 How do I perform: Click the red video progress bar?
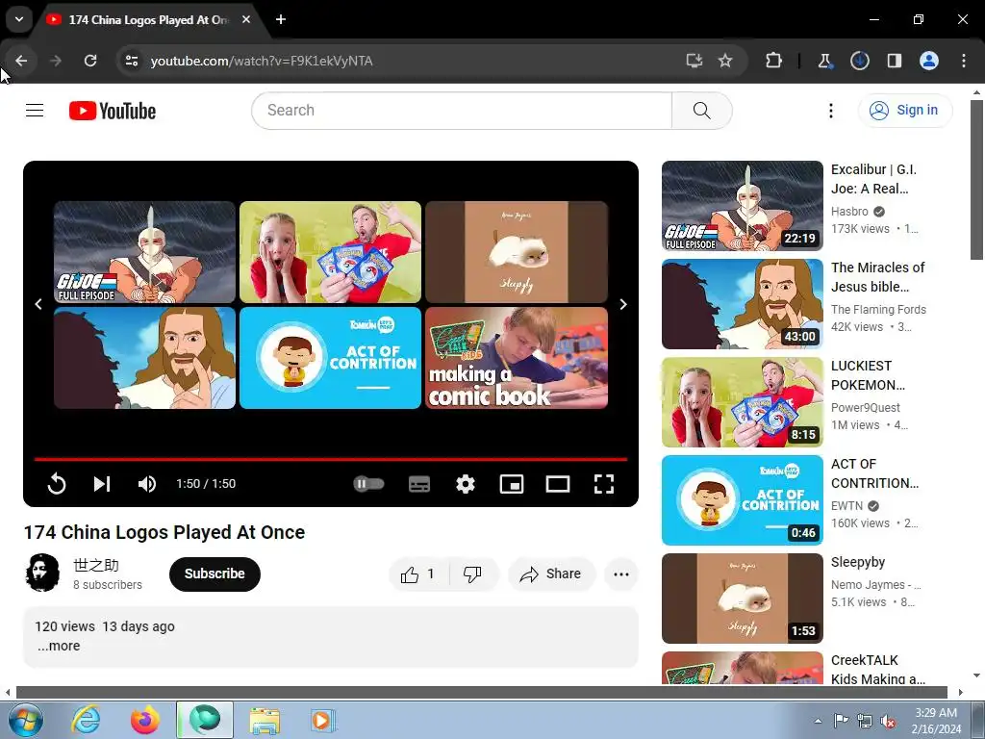pos(331,459)
